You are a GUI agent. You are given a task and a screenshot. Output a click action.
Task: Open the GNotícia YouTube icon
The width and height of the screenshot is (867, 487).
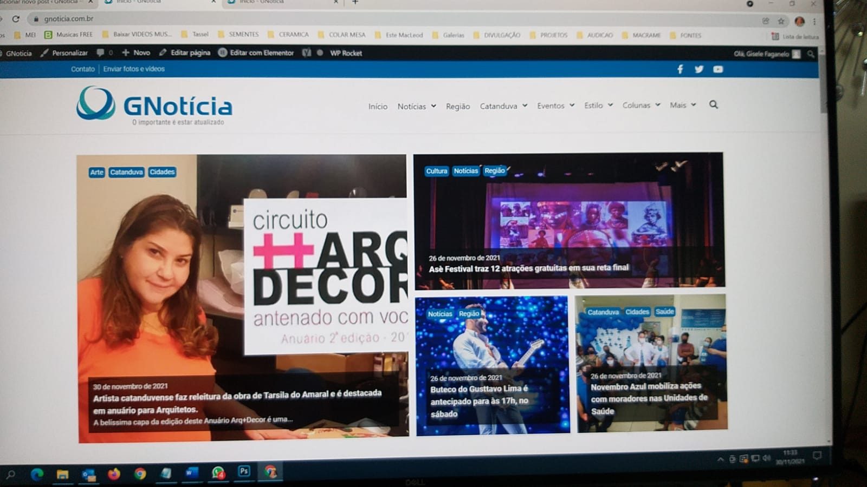coord(718,69)
